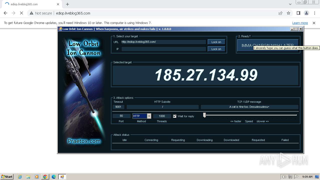Click the IMMA CHARGIN MAH LAZER button

[x=267, y=45]
